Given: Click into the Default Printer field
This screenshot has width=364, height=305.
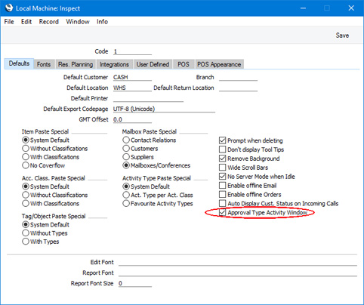Looking at the screenshot, I should click(148, 98).
